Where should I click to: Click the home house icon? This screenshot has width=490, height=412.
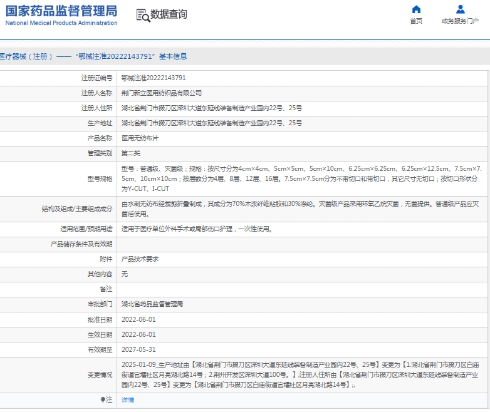tap(416, 9)
